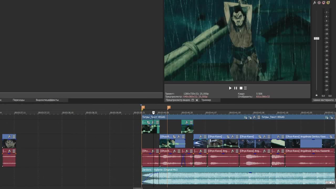Undock the Предпросмотр видео window

pos(193,100)
